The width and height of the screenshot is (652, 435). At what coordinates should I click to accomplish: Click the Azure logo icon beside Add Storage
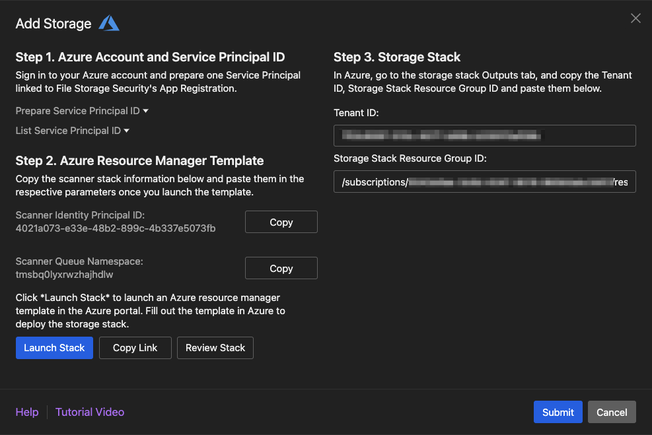[x=109, y=23]
